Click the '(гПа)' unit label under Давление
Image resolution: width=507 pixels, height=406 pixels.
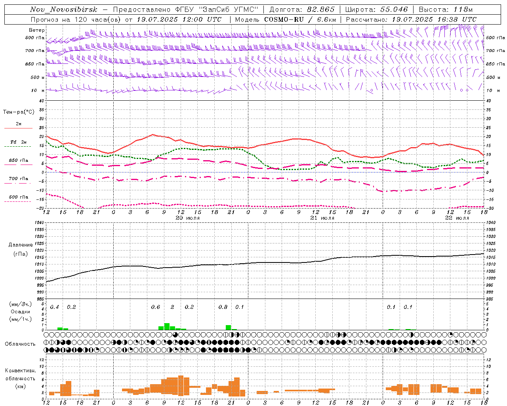[x=21, y=254]
